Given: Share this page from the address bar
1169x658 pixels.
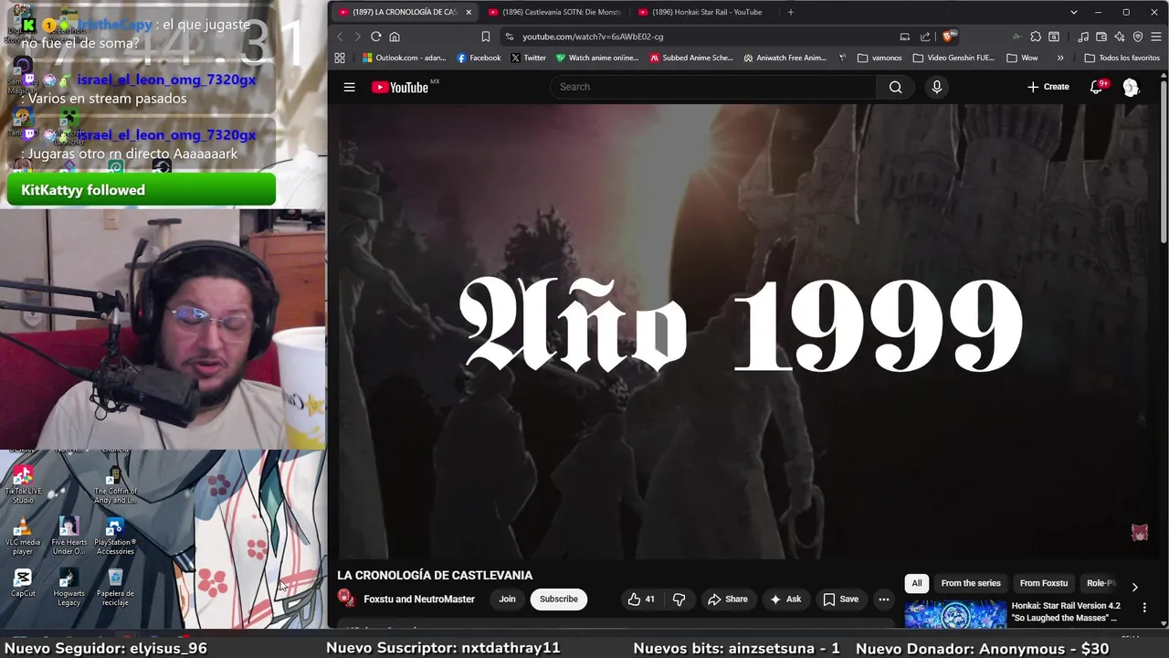Looking at the screenshot, I should [x=925, y=37].
